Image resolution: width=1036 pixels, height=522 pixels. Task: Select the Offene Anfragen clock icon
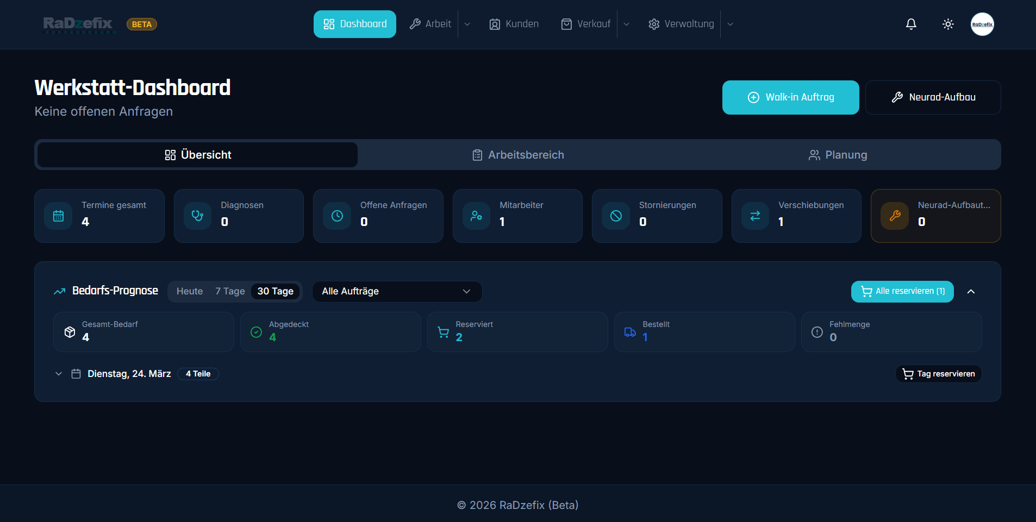tap(337, 216)
